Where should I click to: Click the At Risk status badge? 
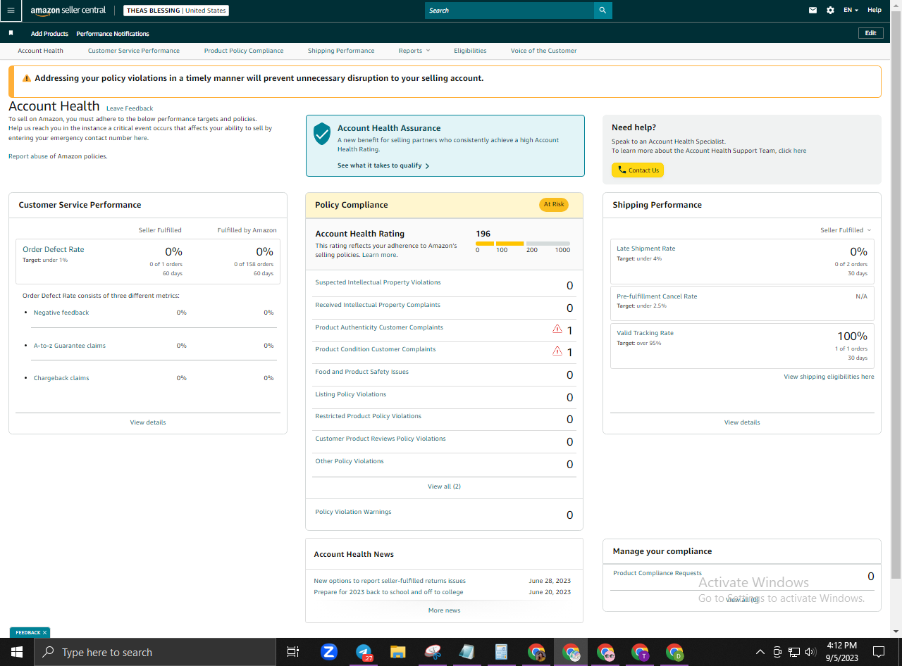[x=554, y=205]
